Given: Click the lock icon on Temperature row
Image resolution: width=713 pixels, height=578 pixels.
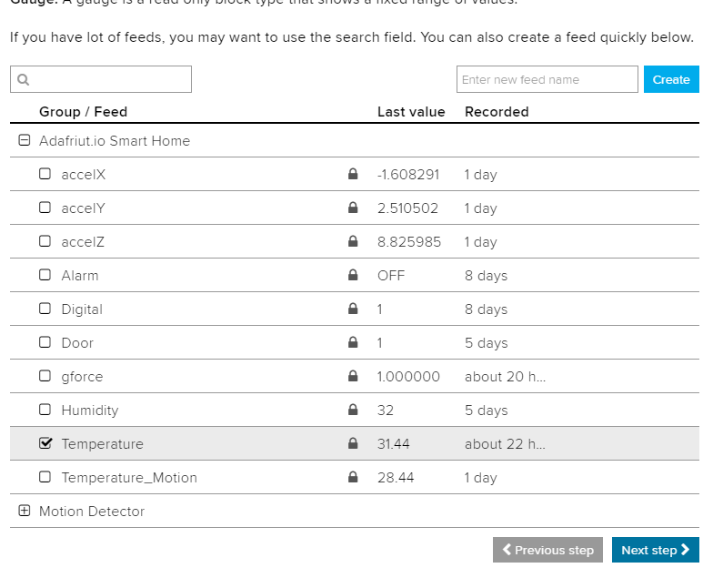Looking at the screenshot, I should [x=353, y=443].
